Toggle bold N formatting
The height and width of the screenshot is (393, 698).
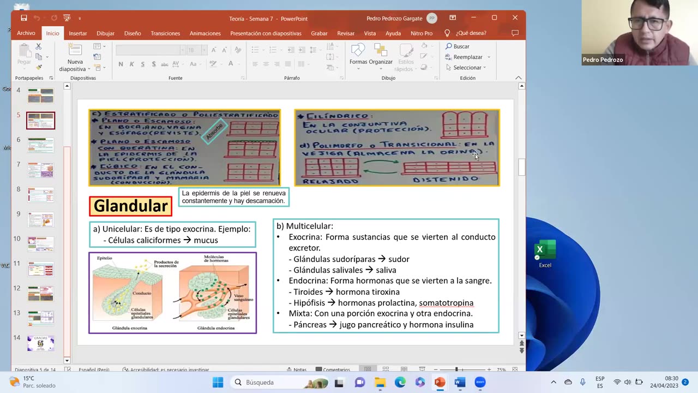click(x=121, y=64)
